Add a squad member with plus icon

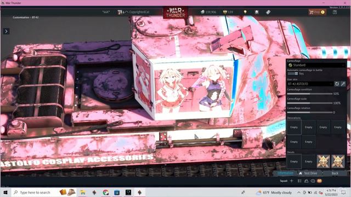291,181
